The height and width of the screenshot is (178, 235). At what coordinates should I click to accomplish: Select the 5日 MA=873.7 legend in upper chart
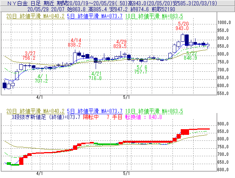[95, 16]
